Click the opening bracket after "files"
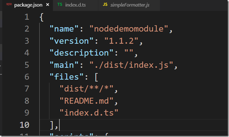 tap(96, 77)
